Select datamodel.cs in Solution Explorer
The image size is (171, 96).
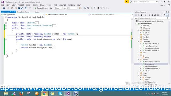pyautogui.click(x=149, y=64)
